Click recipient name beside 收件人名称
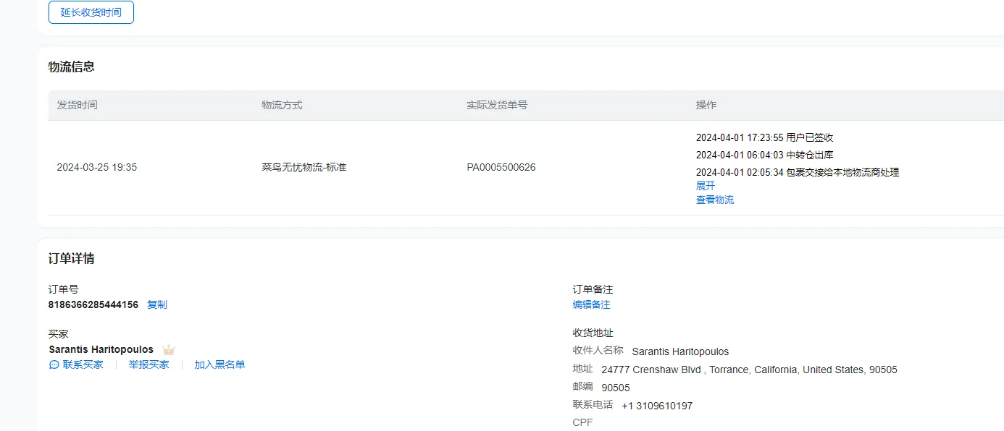Image resolution: width=1004 pixels, height=431 pixels. coord(681,351)
